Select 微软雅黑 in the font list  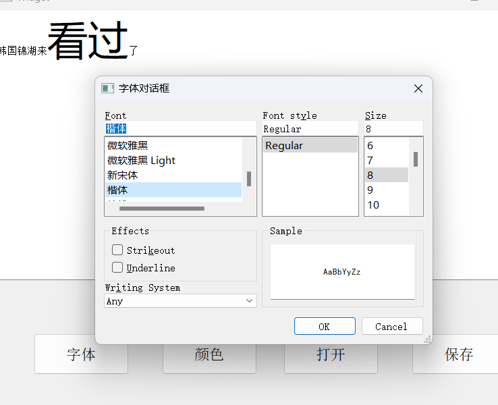click(x=128, y=145)
